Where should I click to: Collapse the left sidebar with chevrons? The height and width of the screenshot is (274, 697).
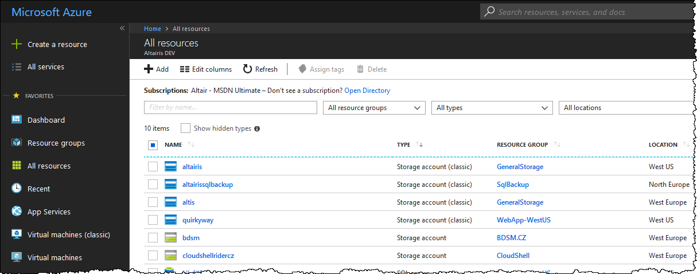pos(122,28)
